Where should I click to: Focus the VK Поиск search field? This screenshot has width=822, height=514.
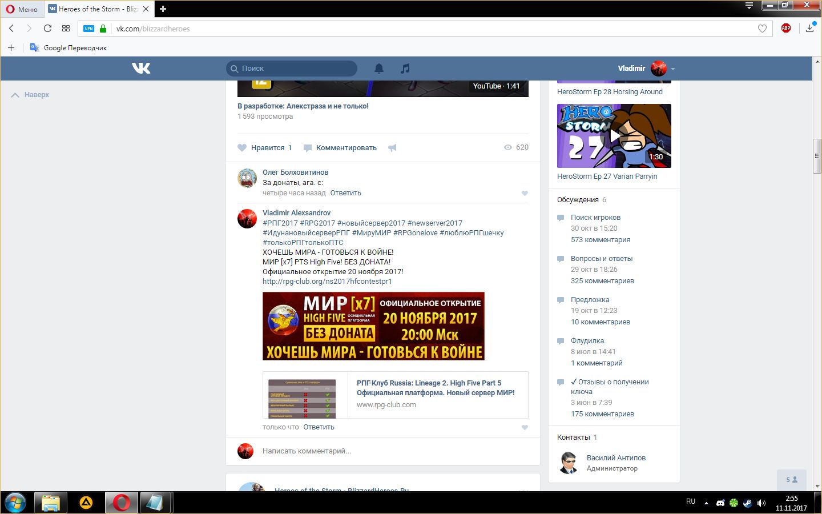click(x=292, y=68)
